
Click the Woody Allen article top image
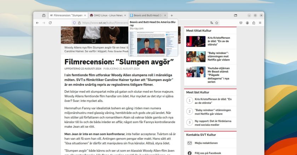(95, 35)
